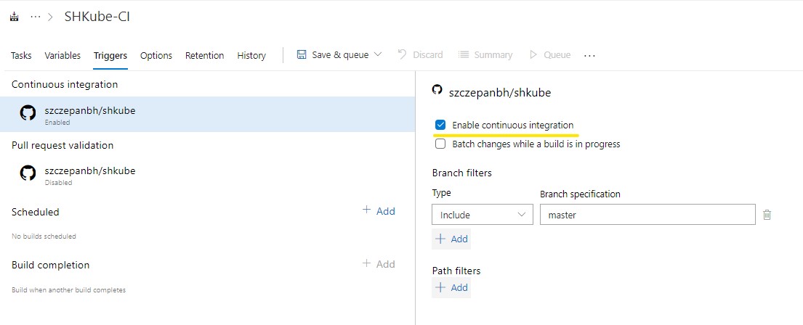
Task: Check Batch changes while a build is in progress
Action: point(440,144)
